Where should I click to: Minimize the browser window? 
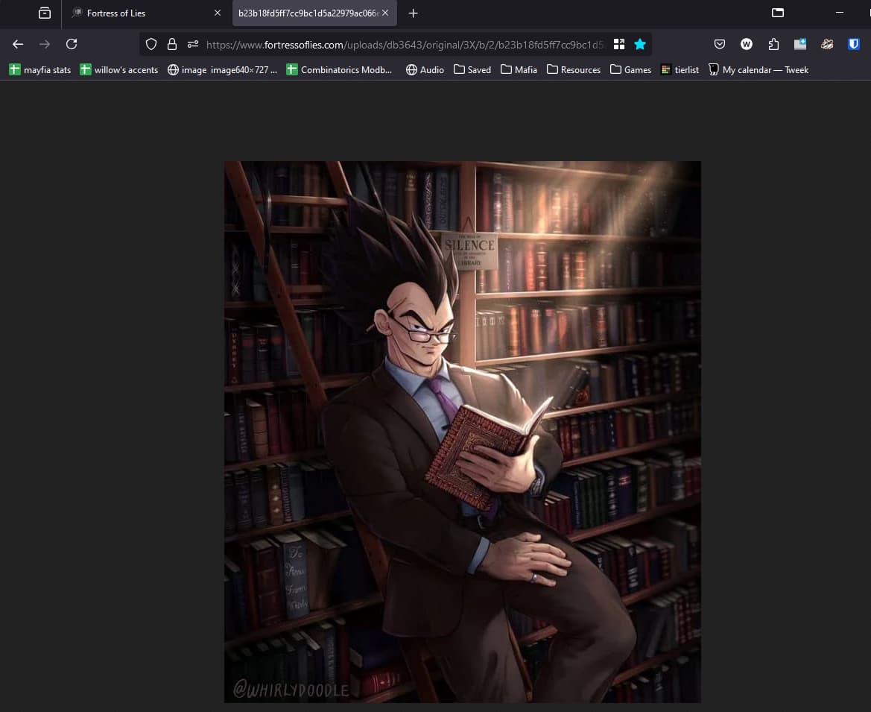(x=840, y=13)
